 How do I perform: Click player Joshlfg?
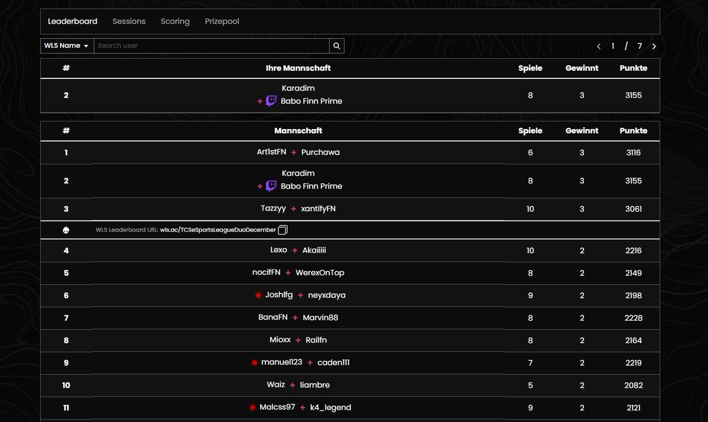tap(279, 295)
